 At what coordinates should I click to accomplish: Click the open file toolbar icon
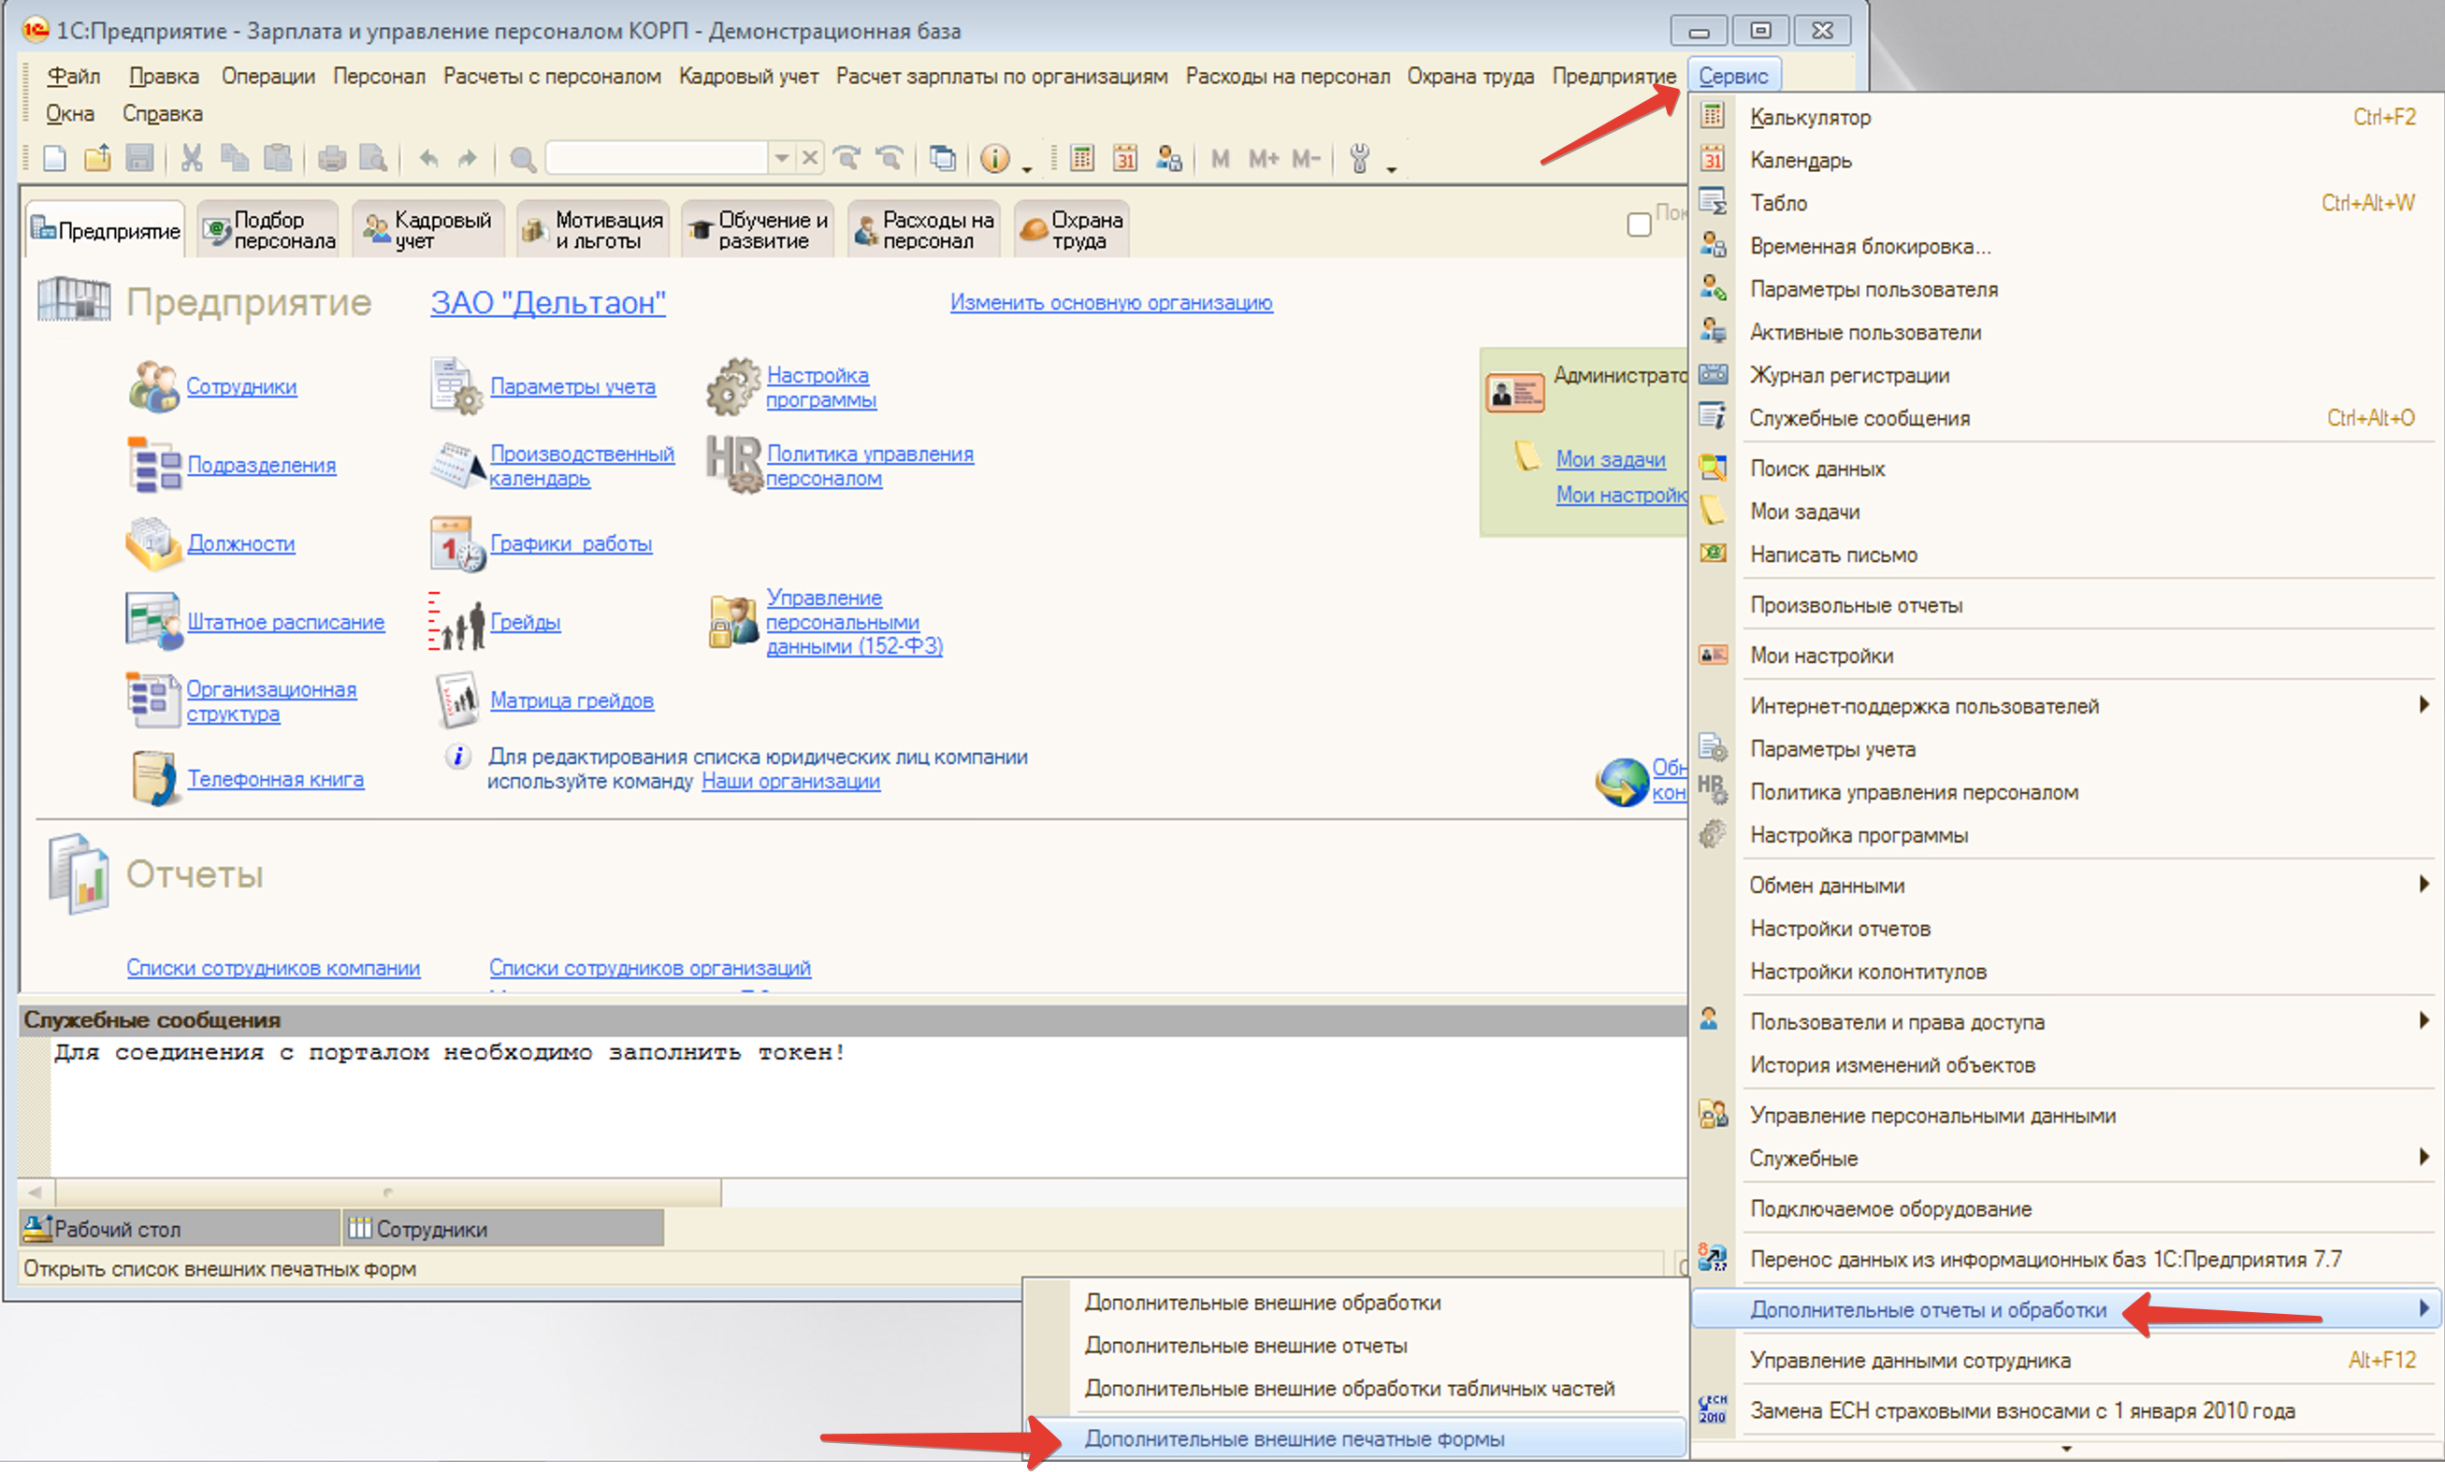(97, 158)
